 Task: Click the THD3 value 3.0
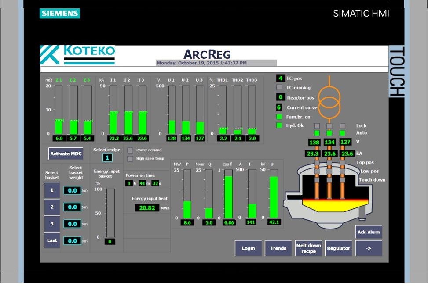click(x=252, y=138)
